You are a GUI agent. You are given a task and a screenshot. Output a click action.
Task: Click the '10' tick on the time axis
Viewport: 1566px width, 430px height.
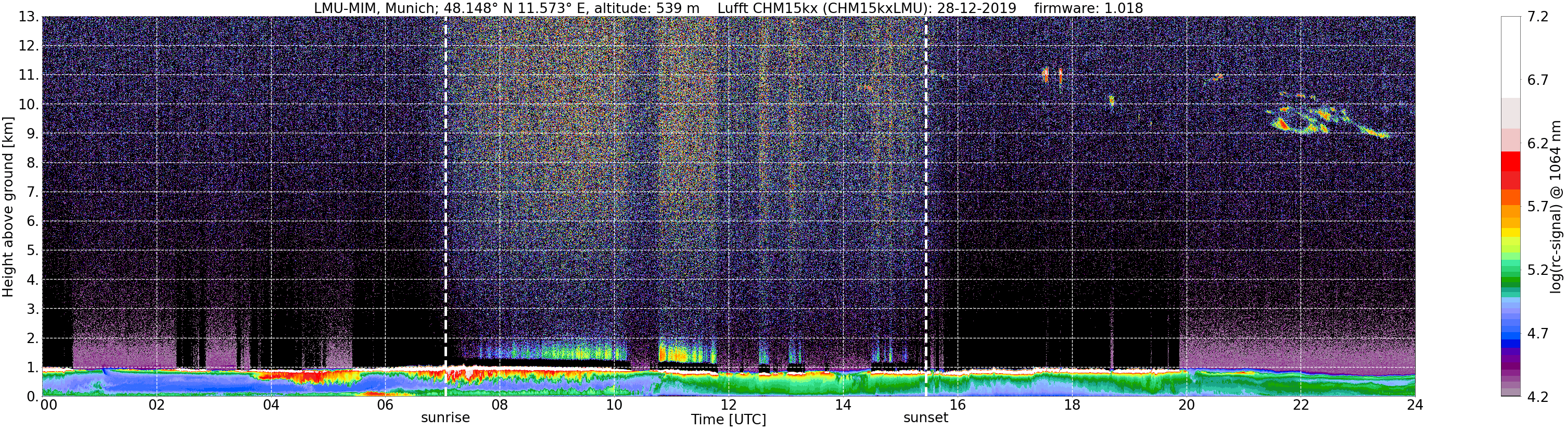614,405
